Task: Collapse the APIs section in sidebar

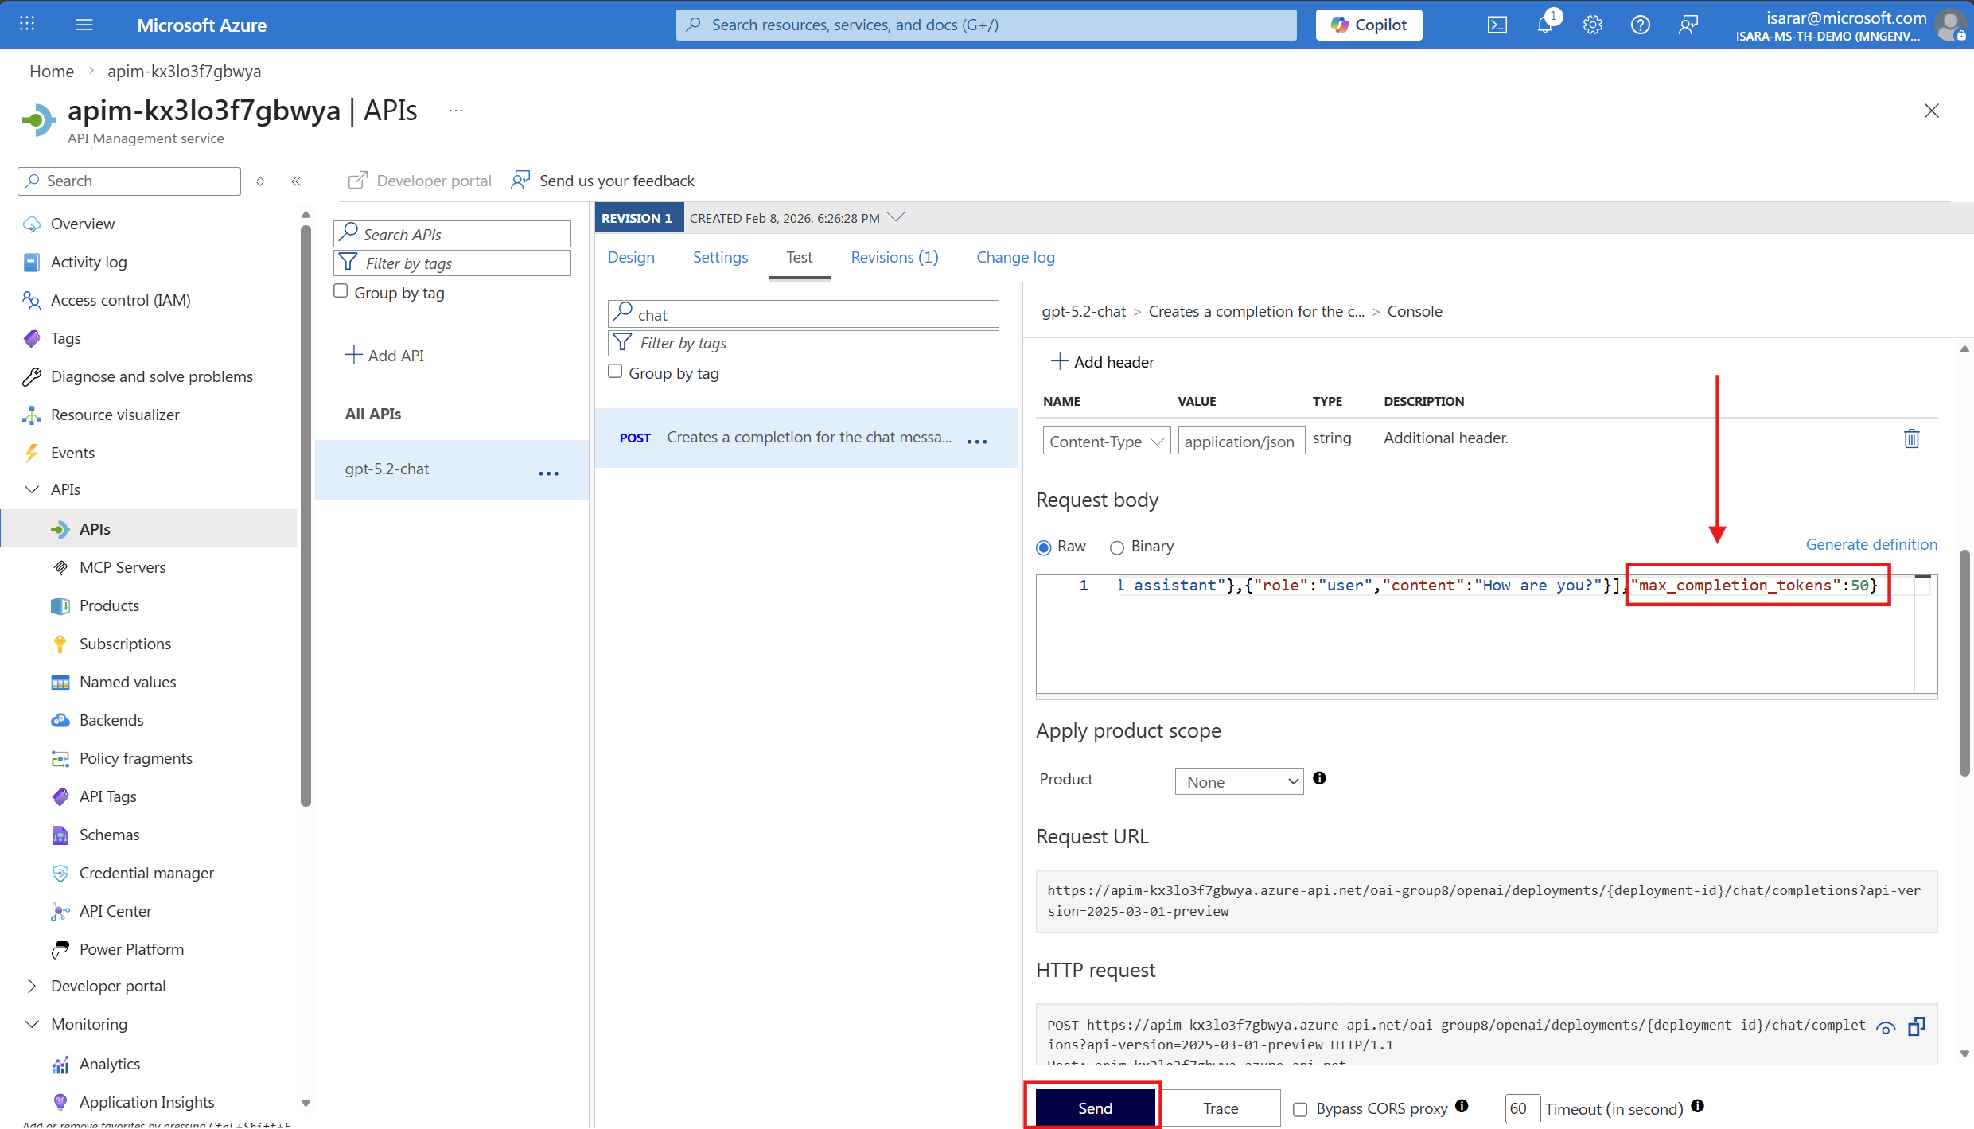Action: pos(32,489)
